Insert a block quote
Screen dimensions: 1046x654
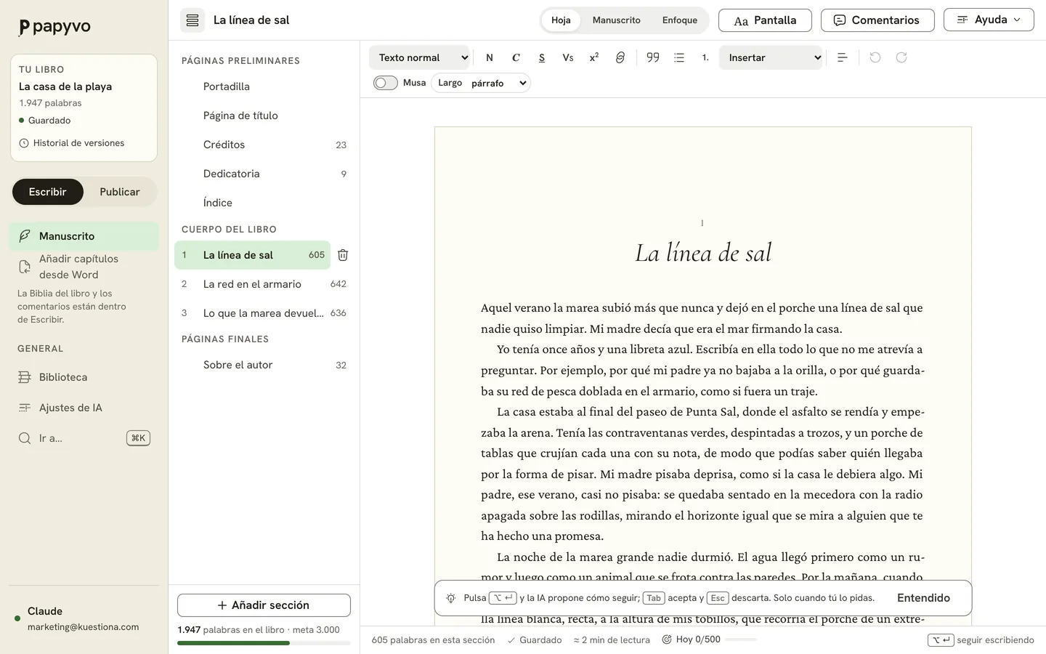click(x=653, y=57)
